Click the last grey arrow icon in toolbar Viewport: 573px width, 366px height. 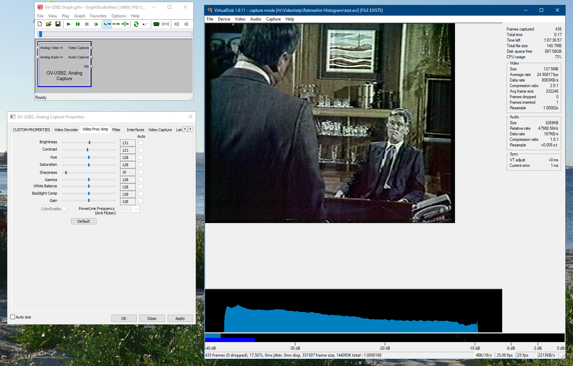pos(186,24)
